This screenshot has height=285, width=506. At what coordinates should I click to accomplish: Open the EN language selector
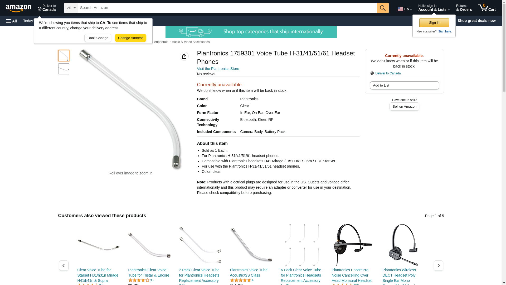tap(405, 9)
